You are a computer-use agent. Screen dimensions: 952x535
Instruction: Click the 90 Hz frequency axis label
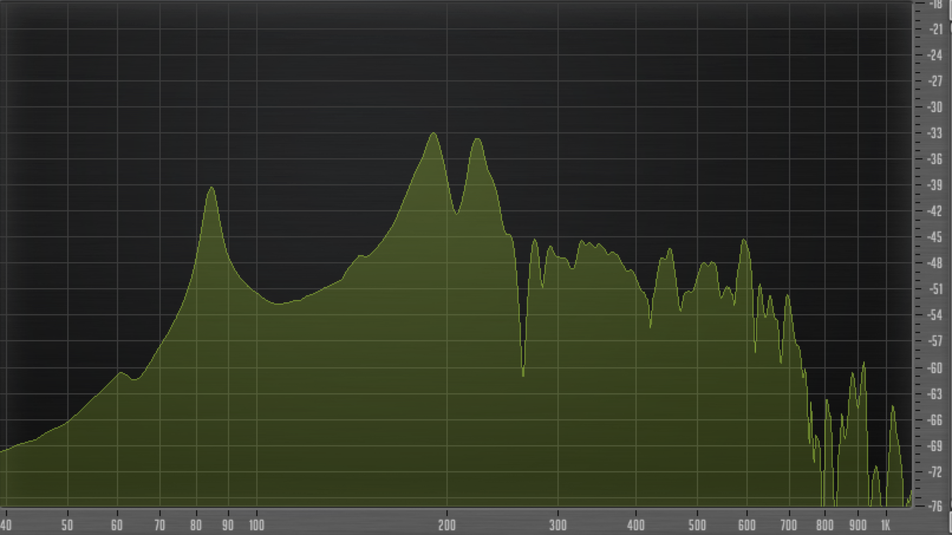(x=228, y=525)
